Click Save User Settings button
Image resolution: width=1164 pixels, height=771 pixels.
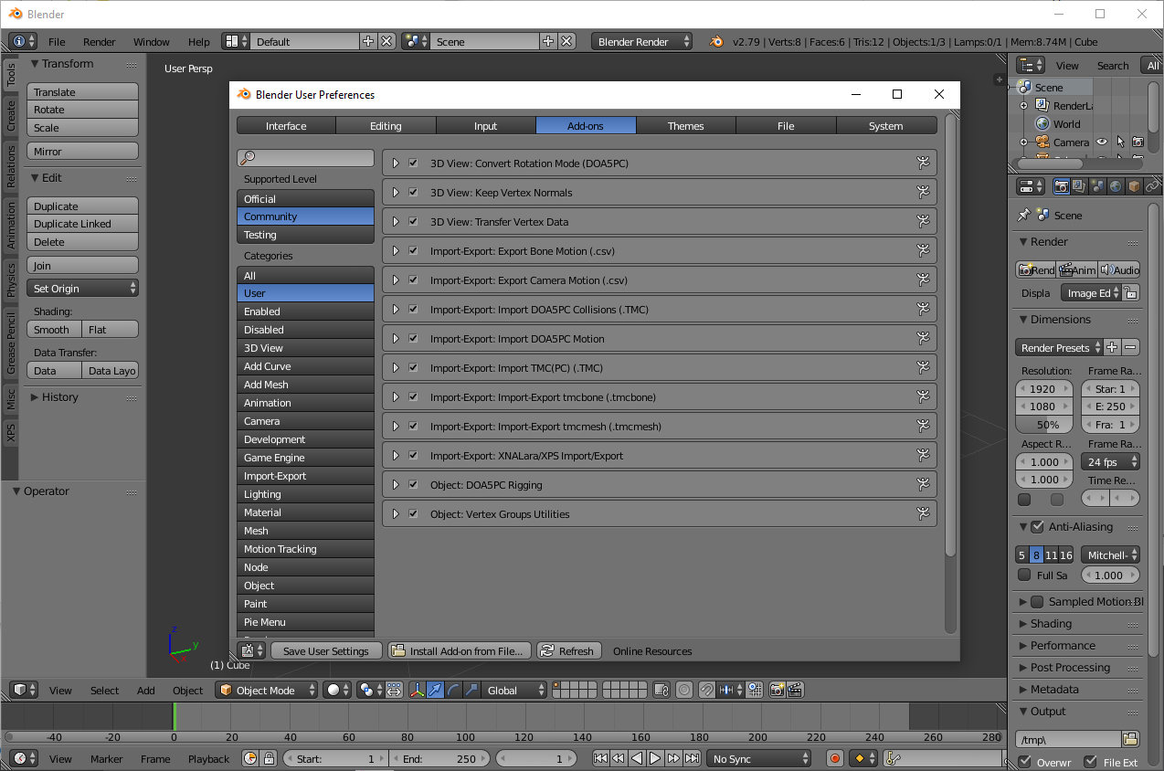pos(325,650)
